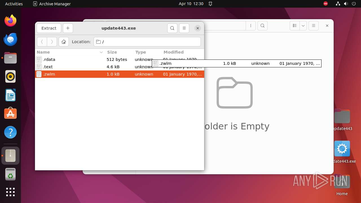Image resolution: width=361 pixels, height=203 pixels.
Task: Click the Location path field
Action: [147, 42]
